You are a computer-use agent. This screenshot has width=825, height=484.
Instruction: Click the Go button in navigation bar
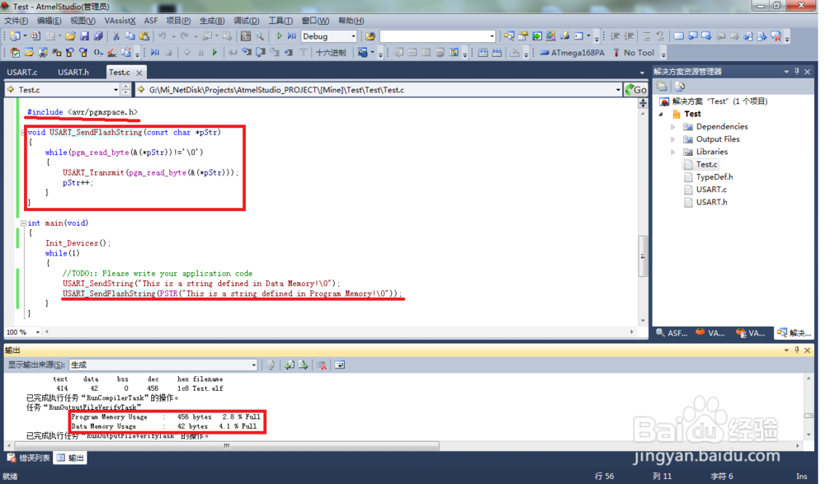click(x=635, y=90)
